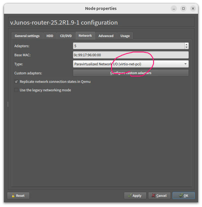The image size is (202, 207).
Task: Click the Apply button
Action: tap(135, 195)
